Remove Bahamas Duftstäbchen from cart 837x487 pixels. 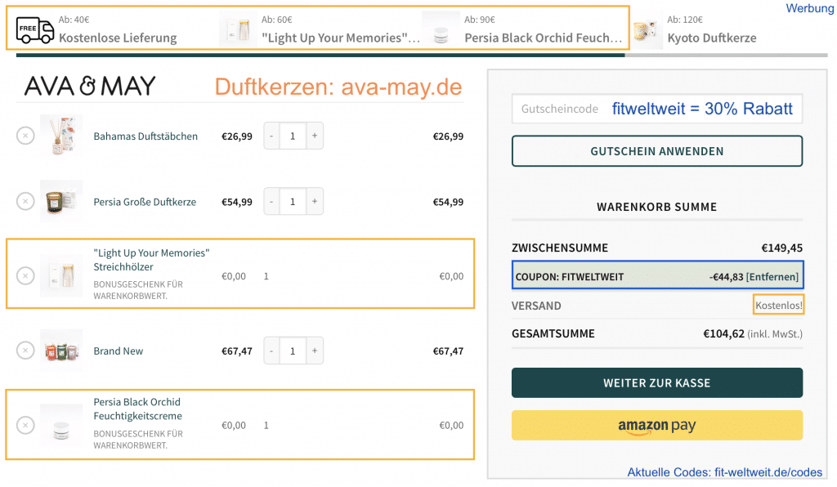[x=25, y=136]
